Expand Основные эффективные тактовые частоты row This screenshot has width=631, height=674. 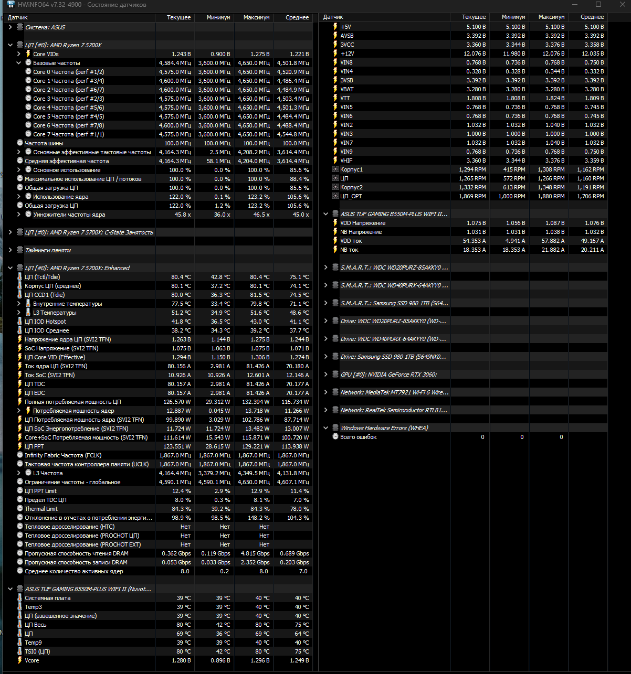pyautogui.click(x=19, y=152)
